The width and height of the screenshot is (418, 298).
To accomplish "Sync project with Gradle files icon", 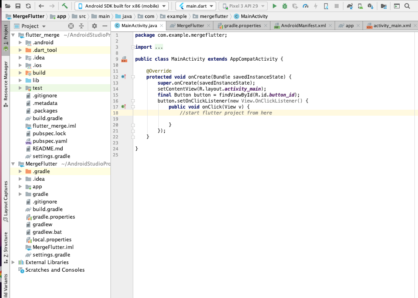I will tap(350, 6).
